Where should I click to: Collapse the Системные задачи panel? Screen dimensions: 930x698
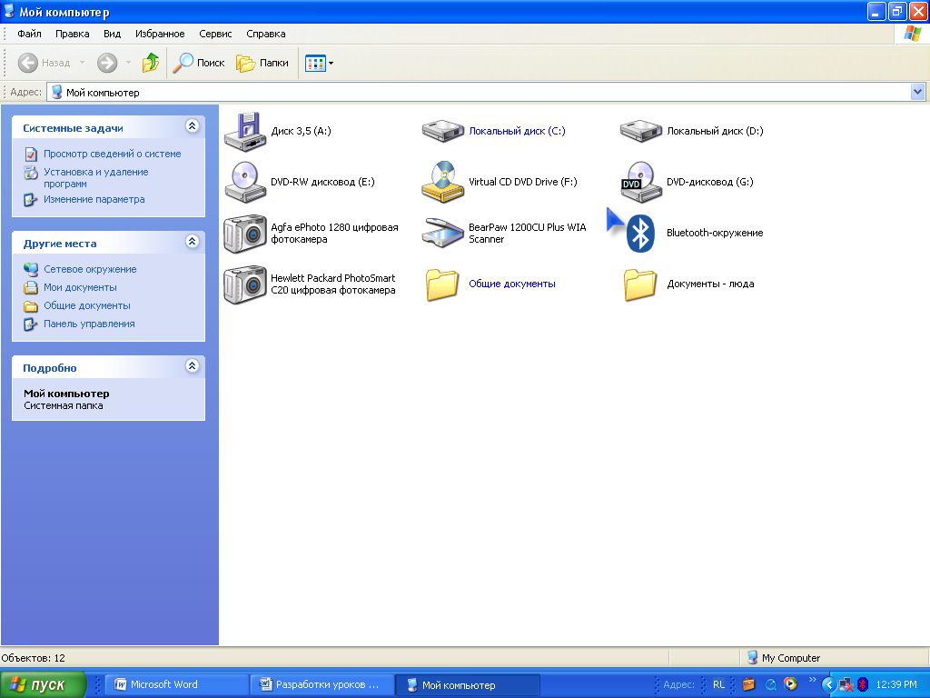click(192, 125)
